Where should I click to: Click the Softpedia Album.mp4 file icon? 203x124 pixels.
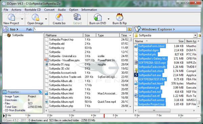tap(47, 102)
